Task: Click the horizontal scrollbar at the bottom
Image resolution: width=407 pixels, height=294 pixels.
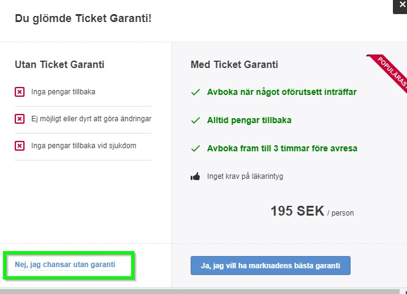Action: [199, 292]
